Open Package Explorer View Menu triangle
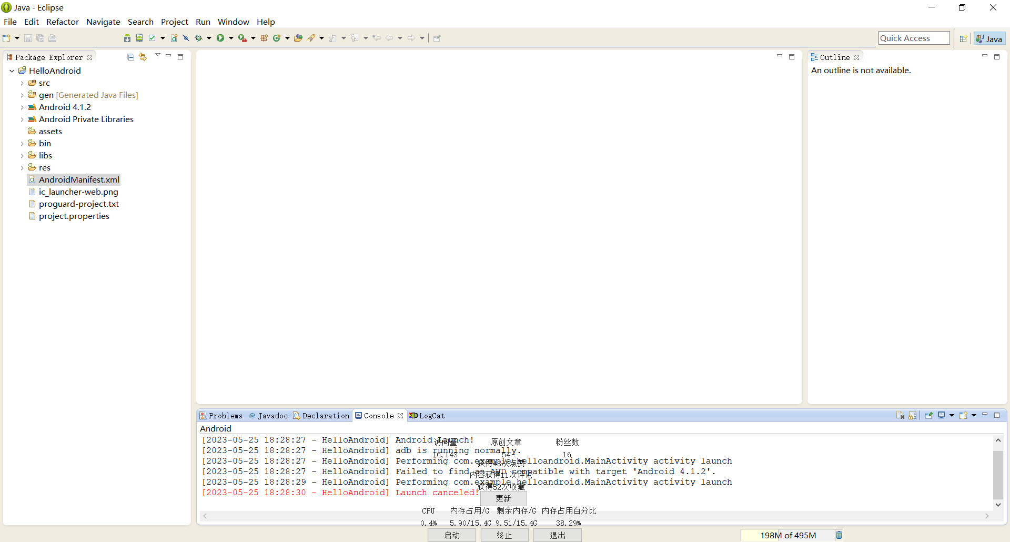Viewport: 1010px width, 542px height. point(157,55)
